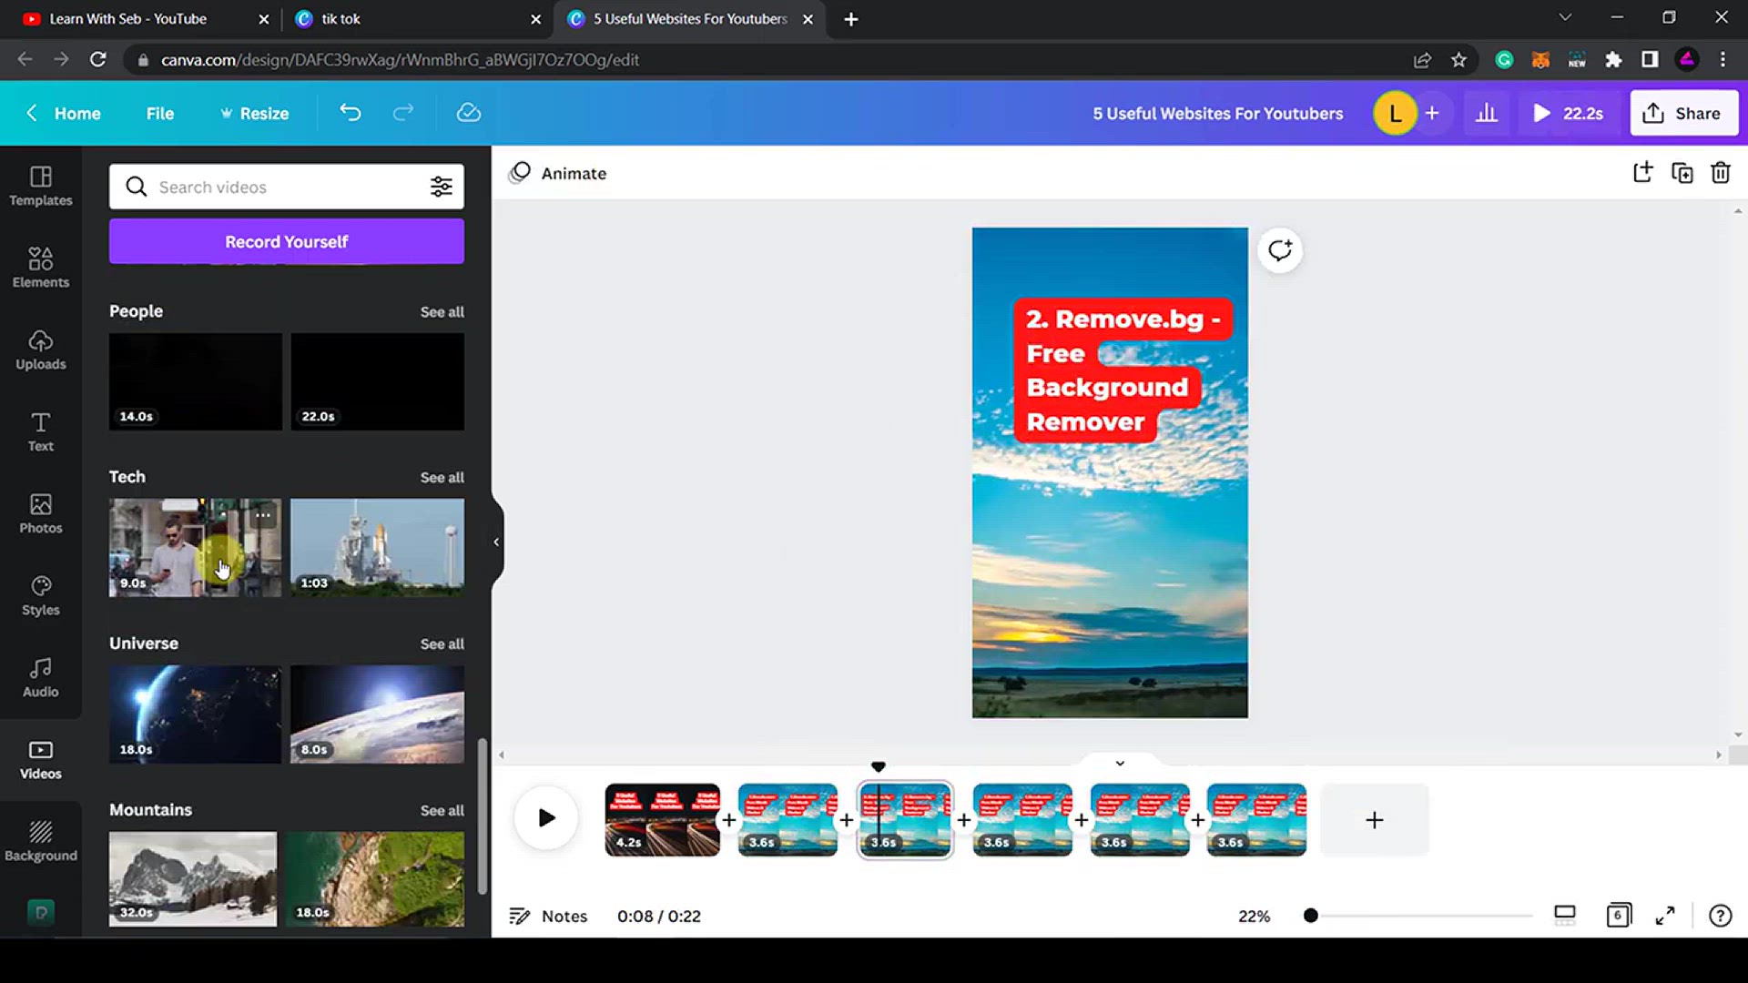Click the Share button
The height and width of the screenshot is (983, 1748).
click(1683, 113)
